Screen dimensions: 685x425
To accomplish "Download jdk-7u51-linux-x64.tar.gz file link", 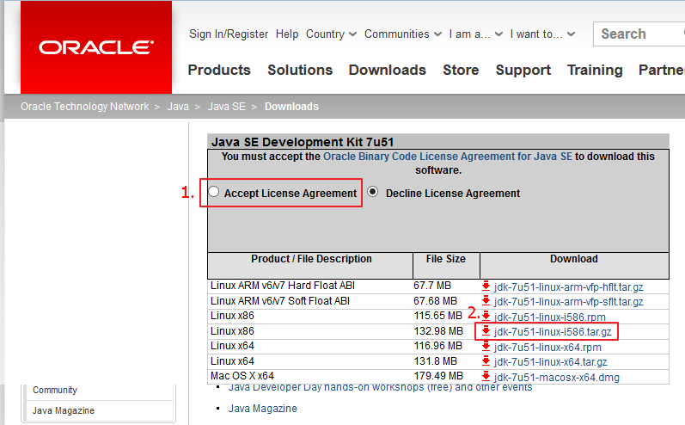I will 550,362.
